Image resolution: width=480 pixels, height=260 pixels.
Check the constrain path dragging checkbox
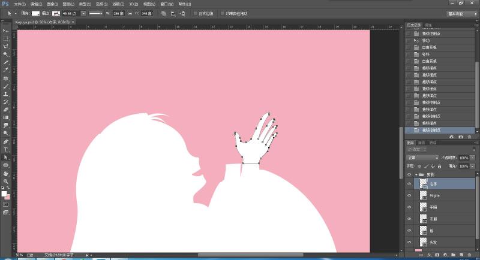pyautogui.click(x=222, y=13)
